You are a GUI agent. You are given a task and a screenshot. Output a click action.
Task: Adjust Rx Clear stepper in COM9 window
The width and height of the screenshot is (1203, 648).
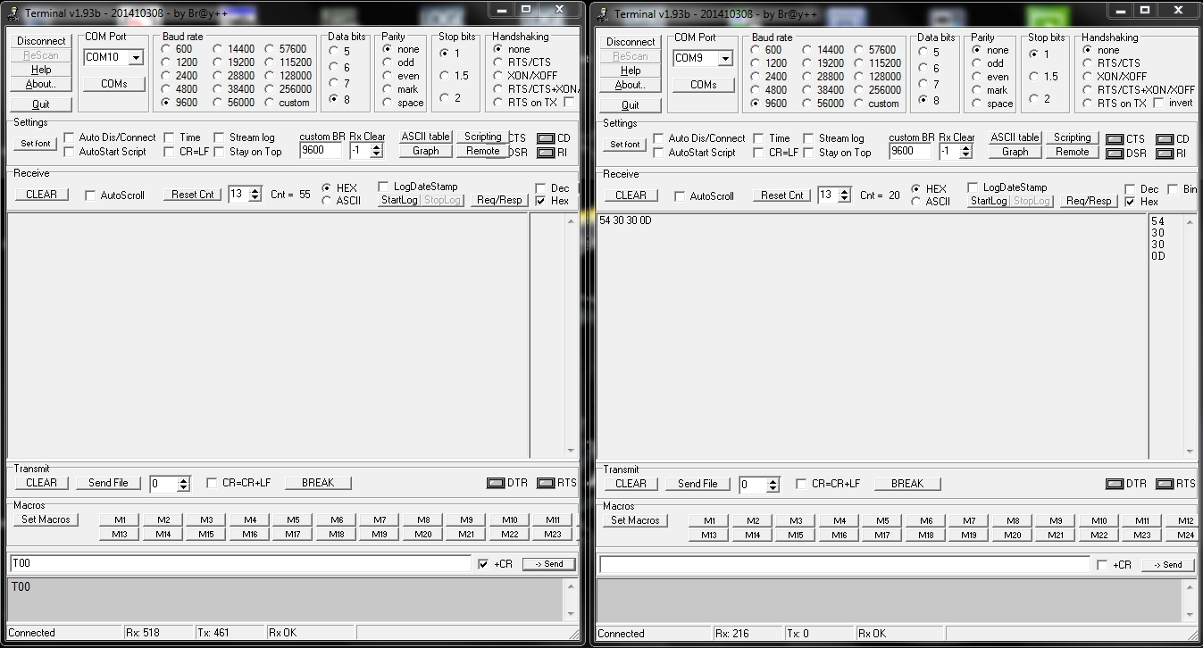click(965, 152)
